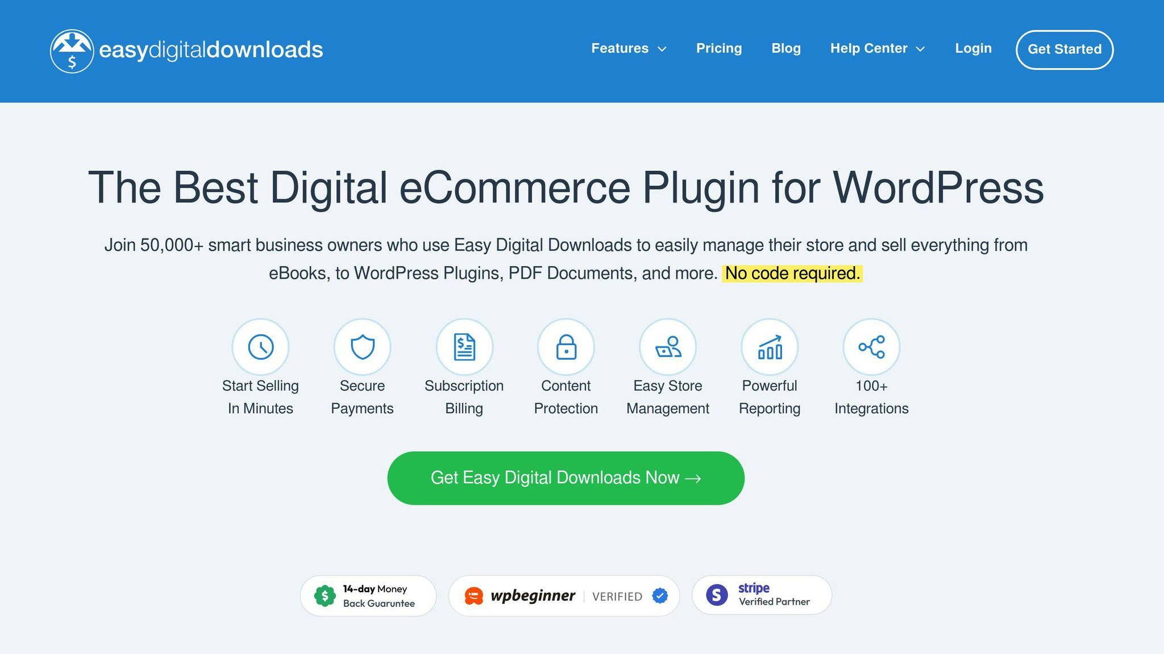Viewport: 1164px width, 654px height.
Task: Click the Stripe Verified Partner text
Action: tap(774, 594)
